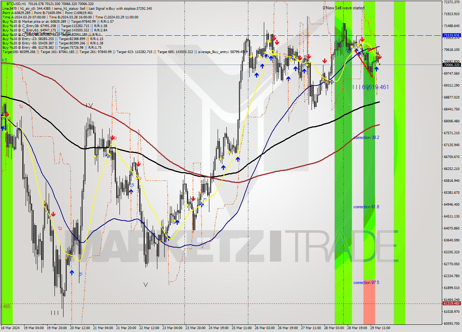Viewport: 462px width, 332px height.
Task: Click the '21 Mar 04:00' time axis label
Action: pyautogui.click(x=103, y=328)
